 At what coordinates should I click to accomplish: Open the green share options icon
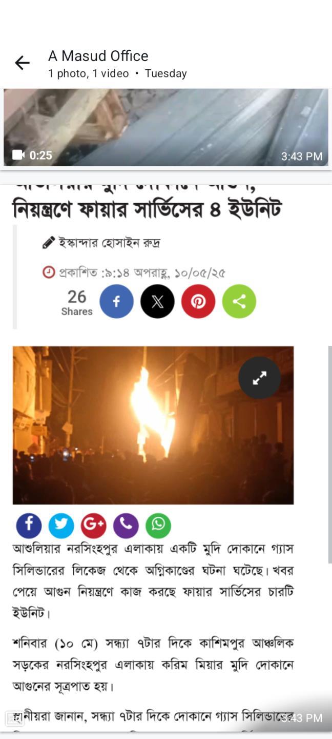[x=239, y=301]
